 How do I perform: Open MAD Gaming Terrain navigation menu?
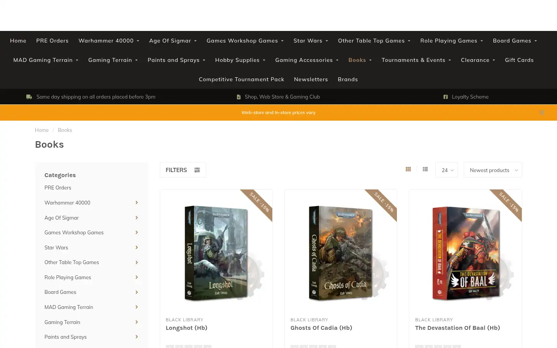point(46,60)
